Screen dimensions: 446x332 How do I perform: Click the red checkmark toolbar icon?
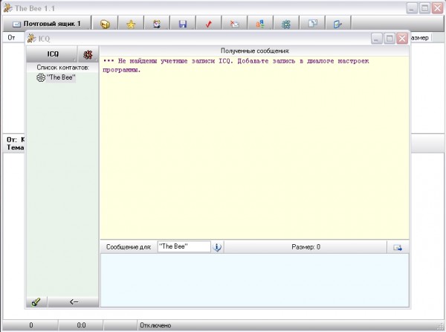(x=208, y=25)
